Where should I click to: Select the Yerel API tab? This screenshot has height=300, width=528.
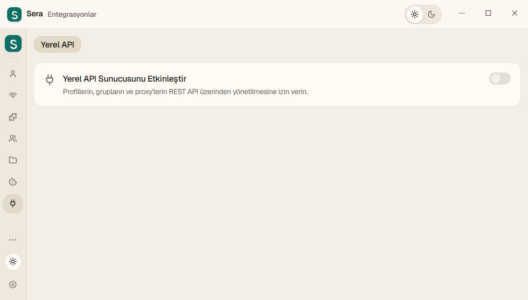click(x=58, y=45)
